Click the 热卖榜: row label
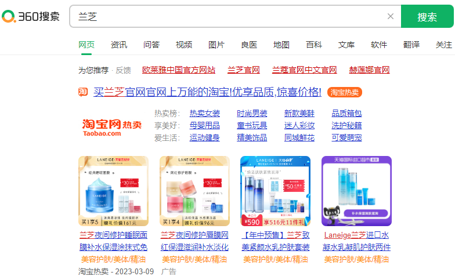 coord(167,114)
